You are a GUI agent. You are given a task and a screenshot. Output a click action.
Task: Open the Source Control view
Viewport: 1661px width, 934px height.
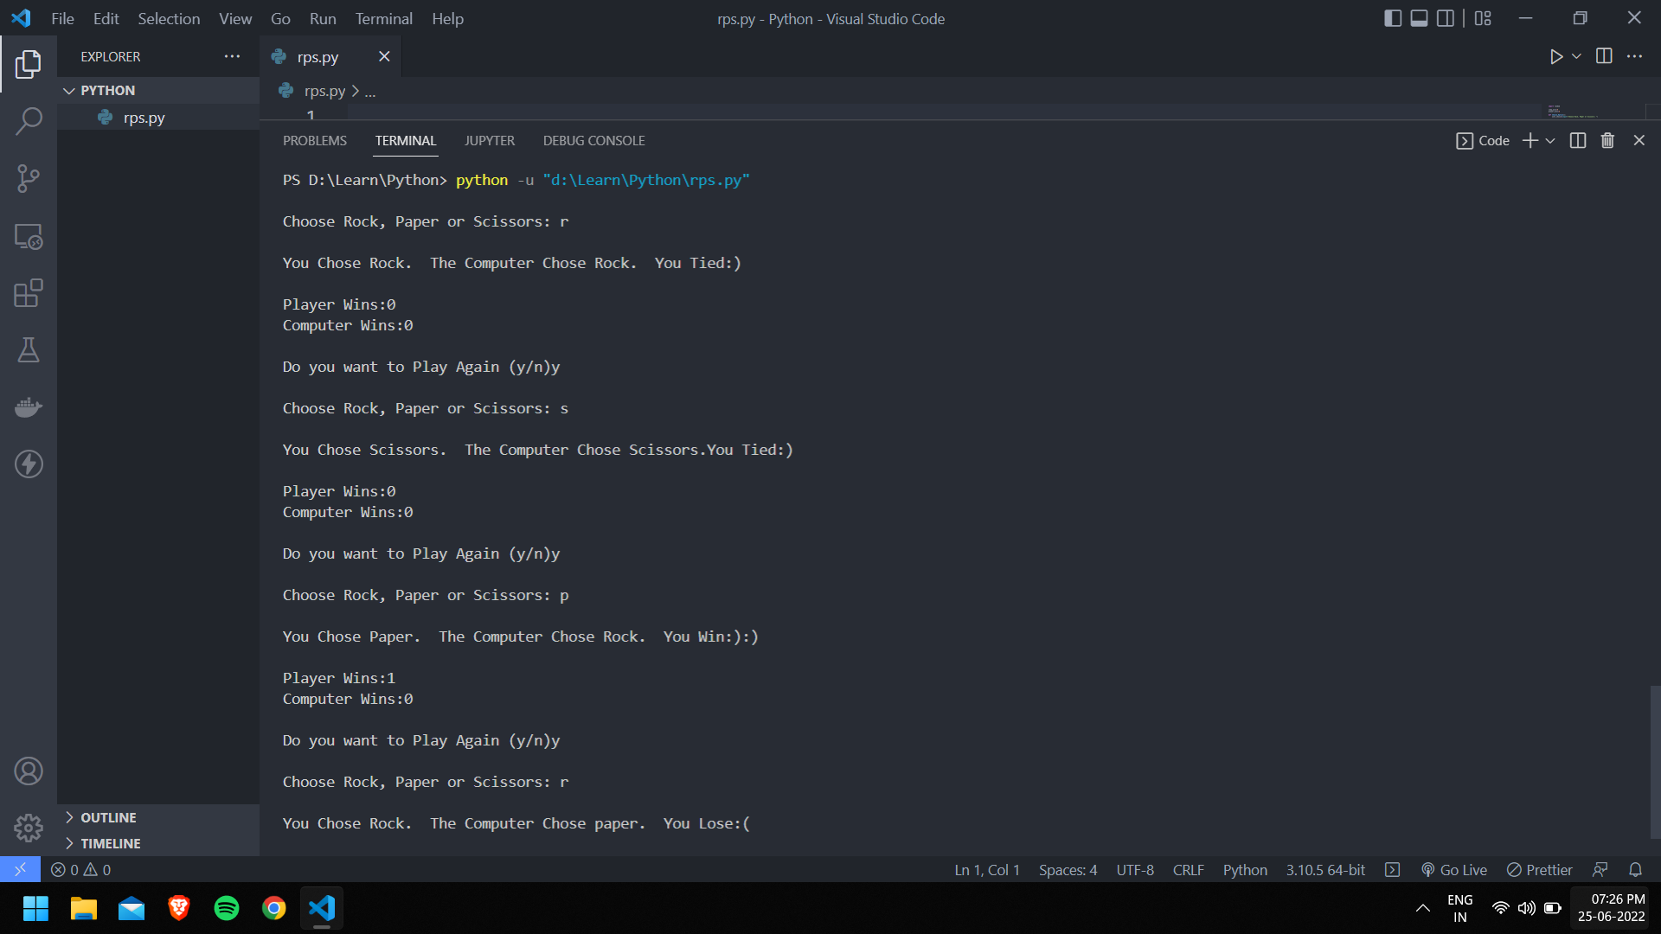29,178
